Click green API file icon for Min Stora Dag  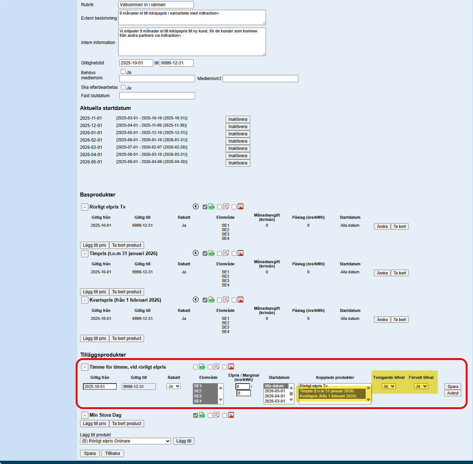202,415
